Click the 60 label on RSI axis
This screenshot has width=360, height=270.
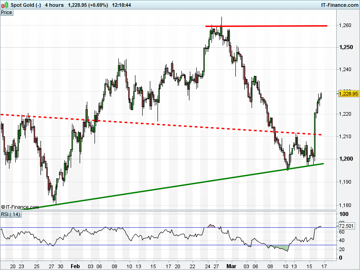click(x=342, y=232)
